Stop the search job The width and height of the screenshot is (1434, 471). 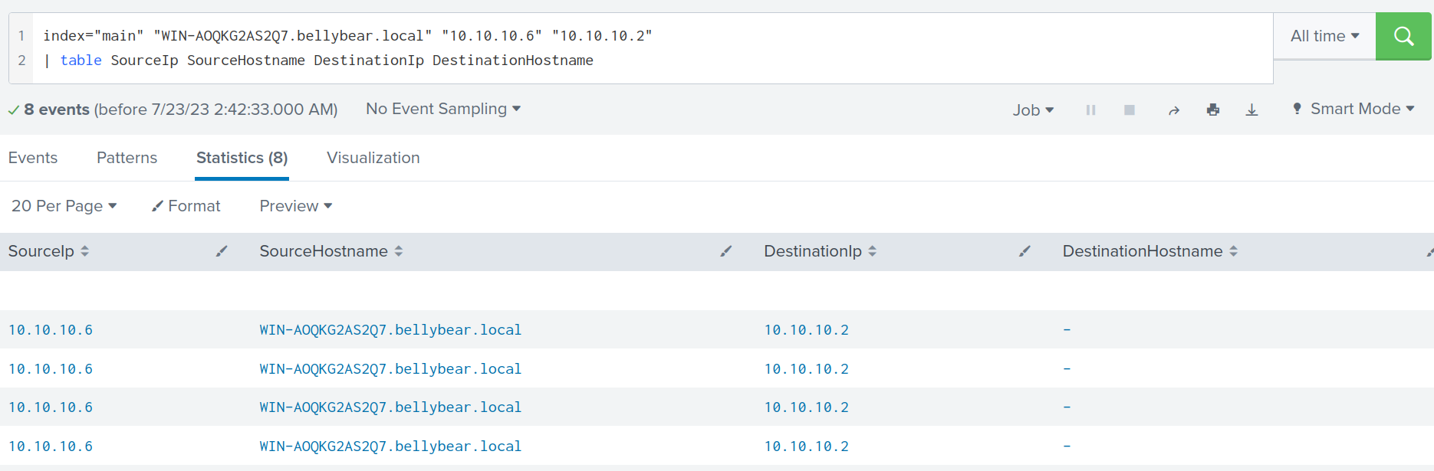coord(1129,110)
